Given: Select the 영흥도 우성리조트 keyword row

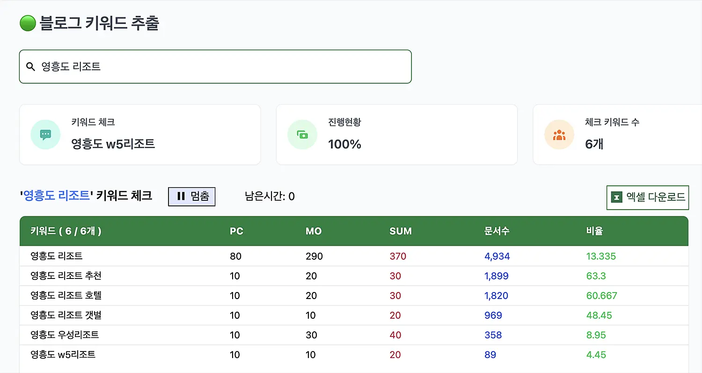Looking at the screenshot, I should coord(65,335).
